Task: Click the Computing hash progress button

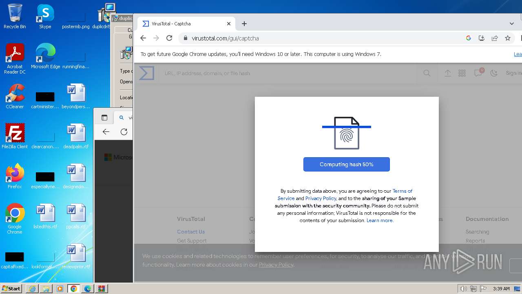Action: tap(347, 164)
